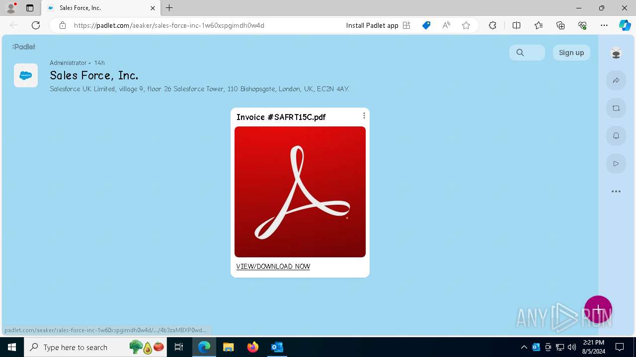Activate Read aloud icon
The width and height of the screenshot is (636, 357).
[446, 25]
